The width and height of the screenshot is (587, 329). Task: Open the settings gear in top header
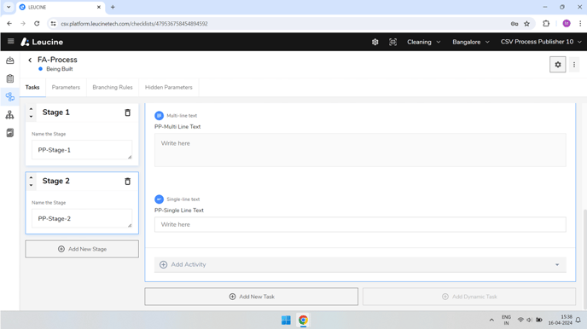pos(375,42)
